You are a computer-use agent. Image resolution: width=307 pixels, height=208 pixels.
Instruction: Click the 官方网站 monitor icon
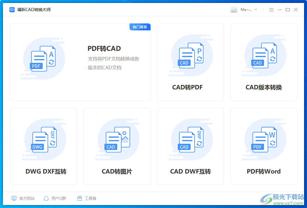pyautogui.click(x=14, y=198)
